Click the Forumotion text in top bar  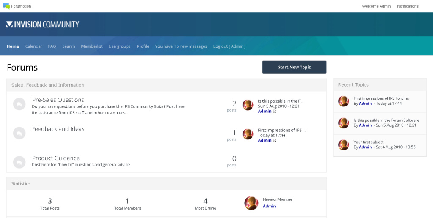(21, 6)
